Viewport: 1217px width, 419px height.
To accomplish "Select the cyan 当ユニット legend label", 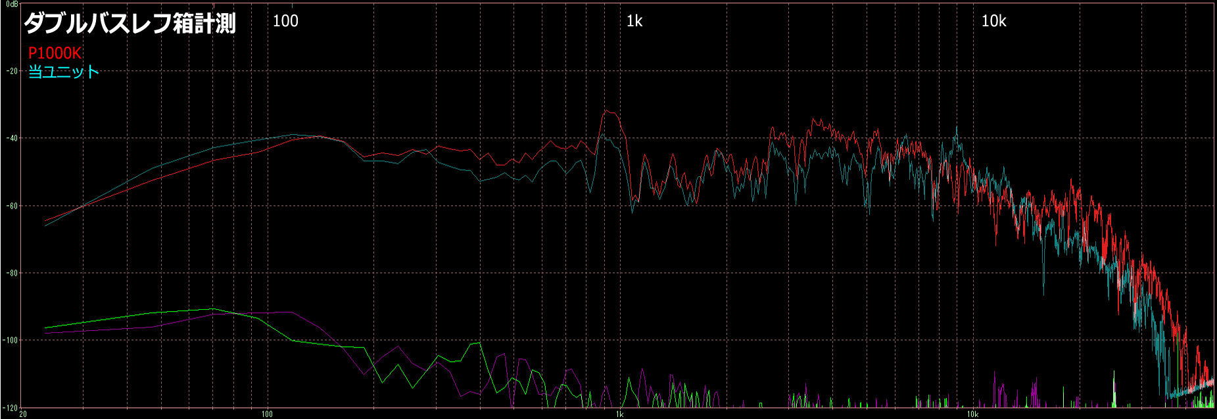I will [64, 72].
